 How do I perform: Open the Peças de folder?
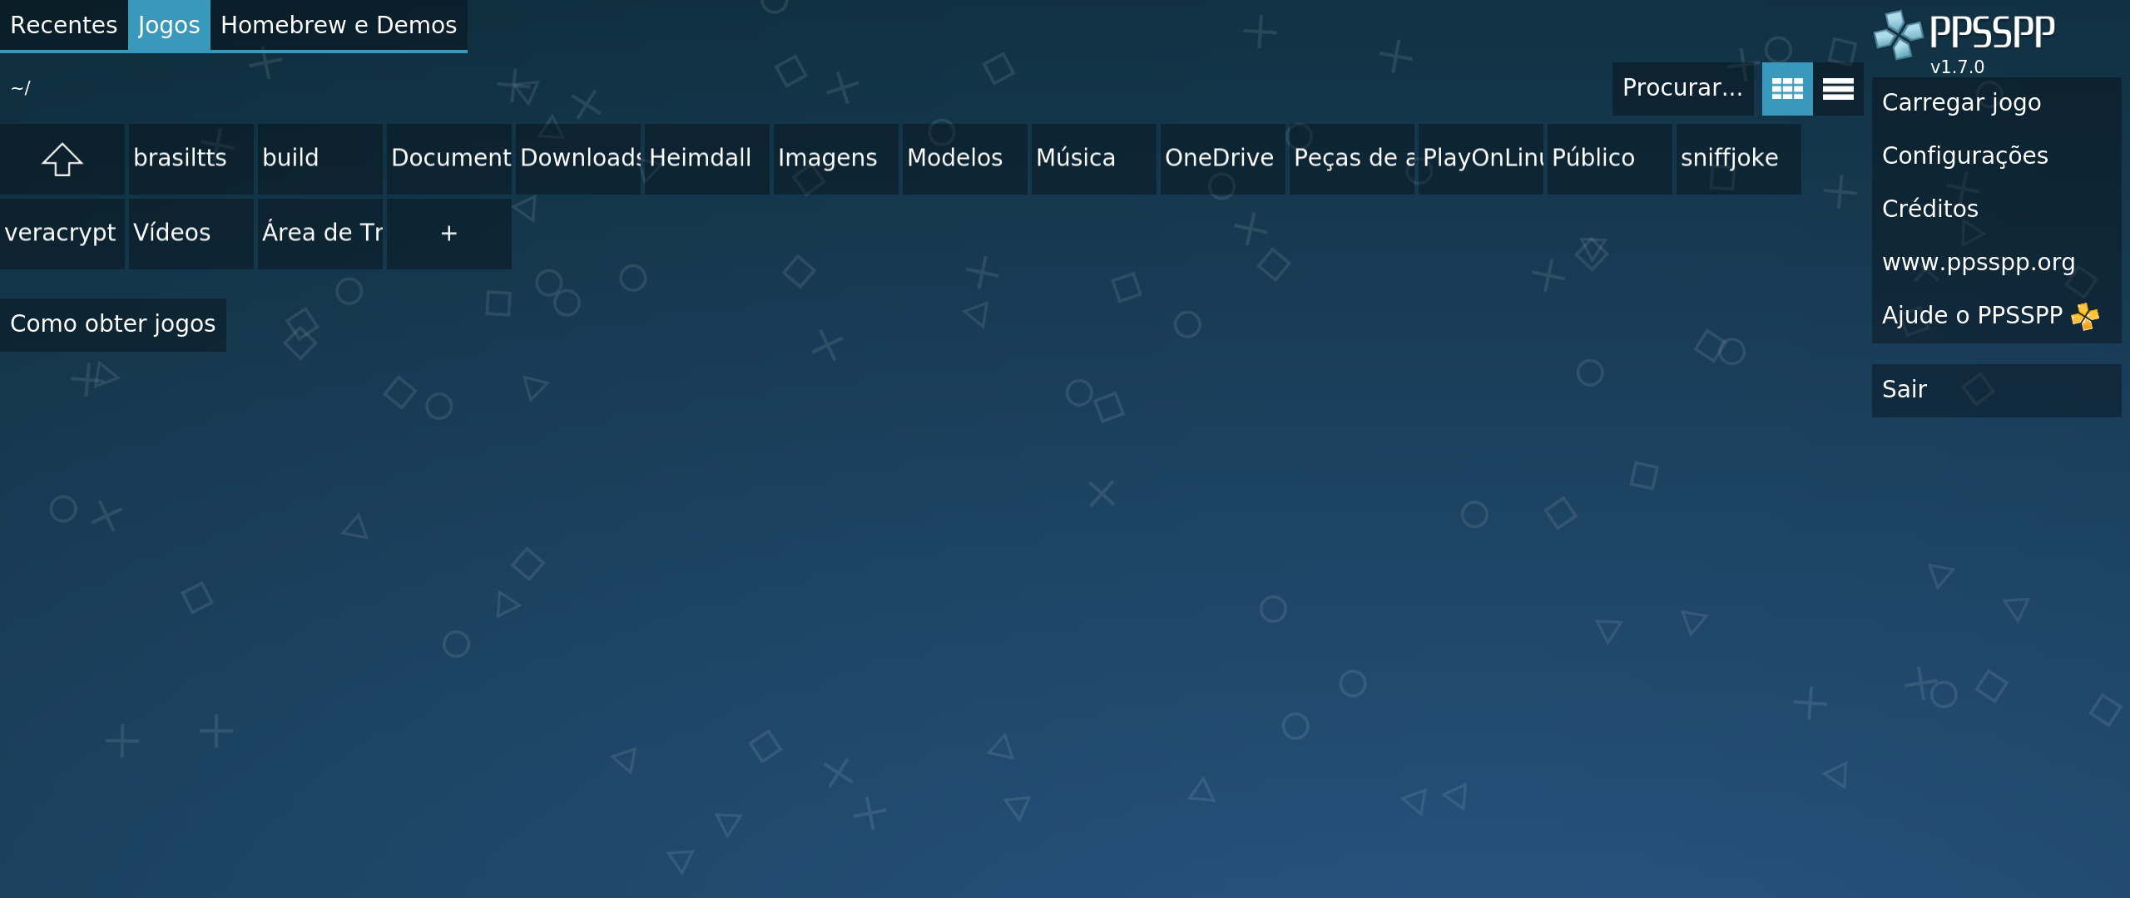1352,159
